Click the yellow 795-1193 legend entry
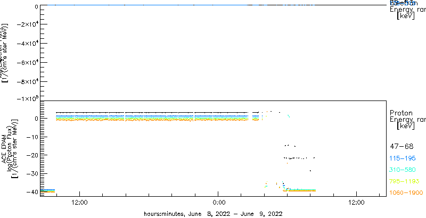426x218 pixels. point(404,181)
